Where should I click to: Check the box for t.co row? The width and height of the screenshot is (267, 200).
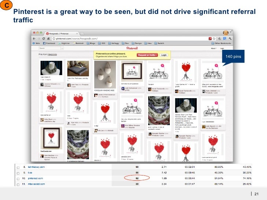(x=18, y=173)
